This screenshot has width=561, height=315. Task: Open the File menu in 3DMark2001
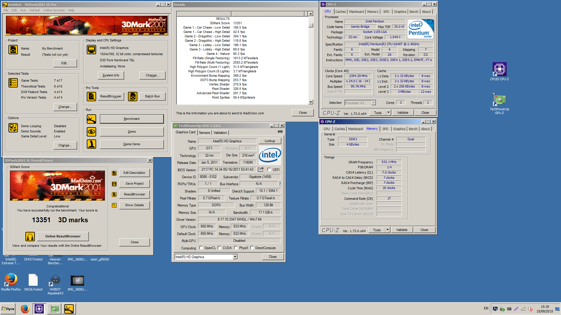pyautogui.click(x=6, y=10)
